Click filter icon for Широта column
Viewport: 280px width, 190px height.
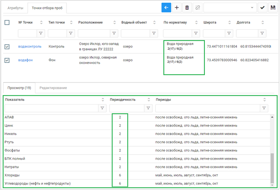(229, 33)
